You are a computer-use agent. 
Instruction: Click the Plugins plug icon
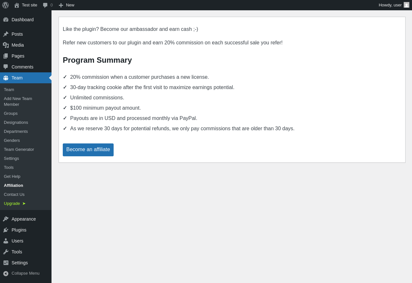pos(6,230)
